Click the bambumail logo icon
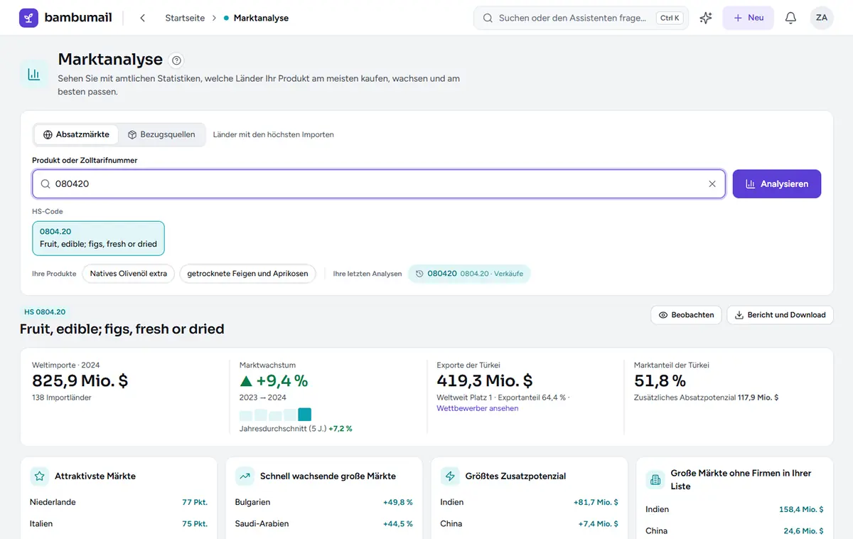Viewport: 853px width, 539px height. click(x=28, y=18)
